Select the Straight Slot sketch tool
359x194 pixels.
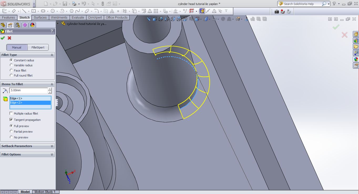pyautogui.click(x=43, y=11)
